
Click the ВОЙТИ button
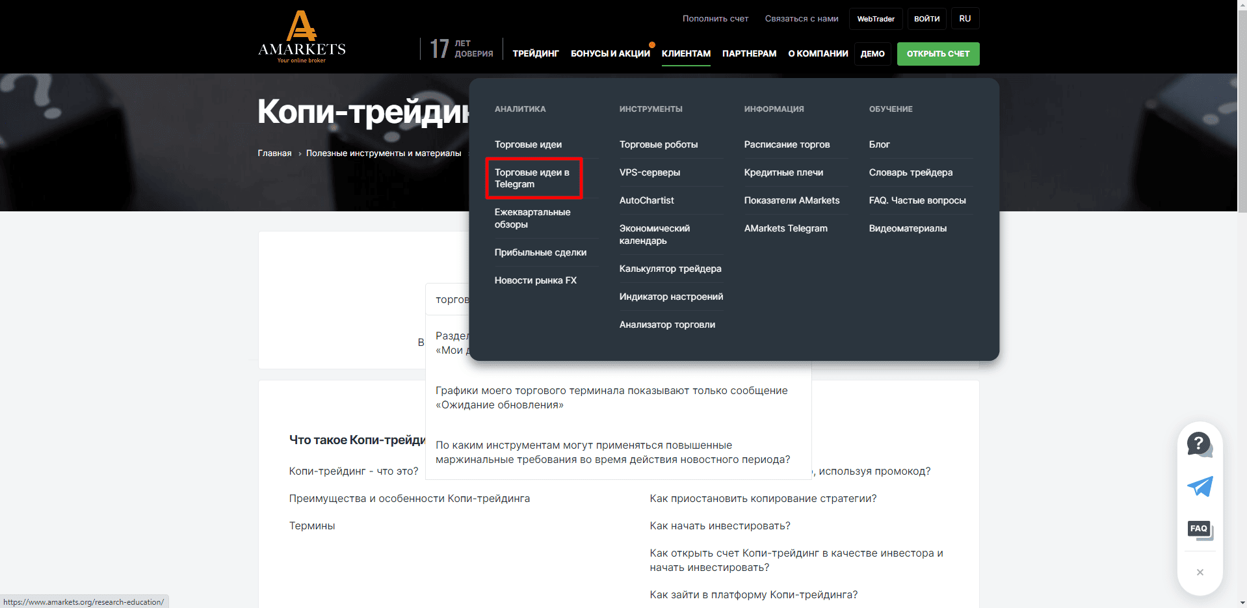(x=926, y=19)
